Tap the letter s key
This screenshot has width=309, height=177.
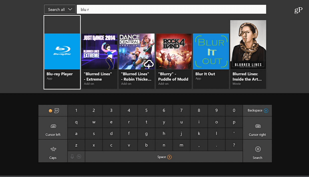94,134
